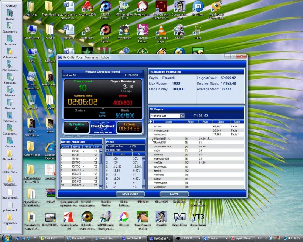Screen dimensions: 303x242
Task: Launch CRYSIS desktop shortcut
Action: (180, 32)
